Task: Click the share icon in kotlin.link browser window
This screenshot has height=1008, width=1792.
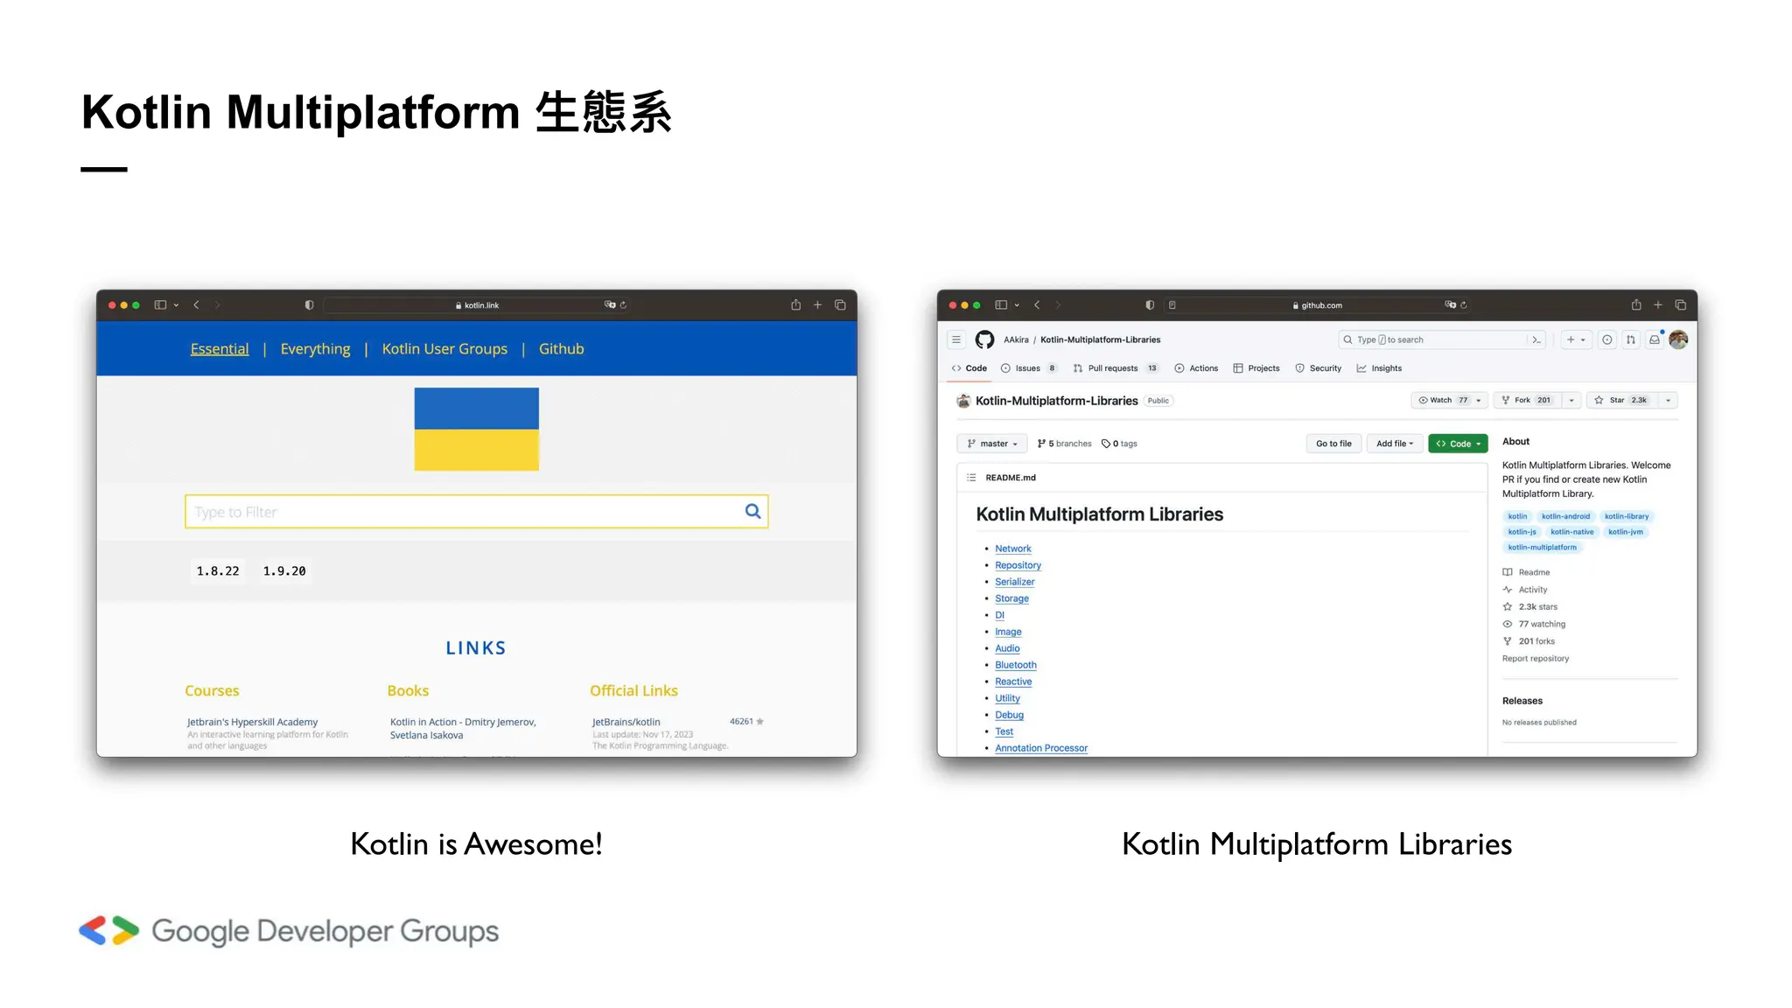Action: click(795, 304)
